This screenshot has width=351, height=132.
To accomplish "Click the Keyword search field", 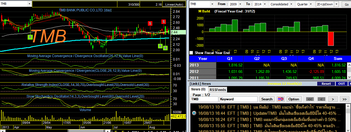I will [x=238, y=99].
